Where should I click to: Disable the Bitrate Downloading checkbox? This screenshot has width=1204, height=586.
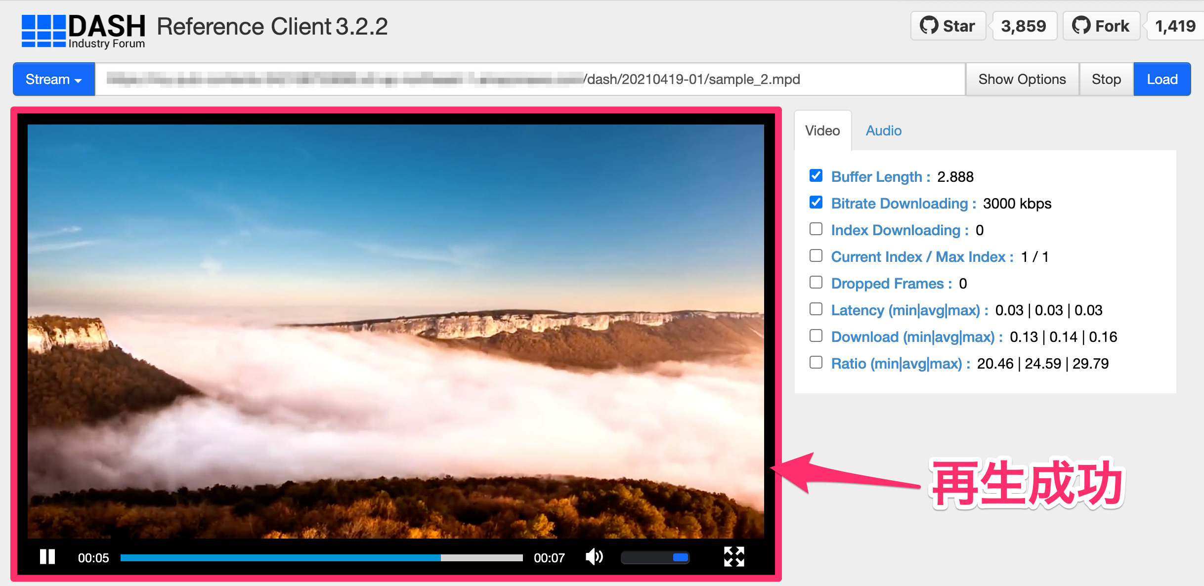815,202
